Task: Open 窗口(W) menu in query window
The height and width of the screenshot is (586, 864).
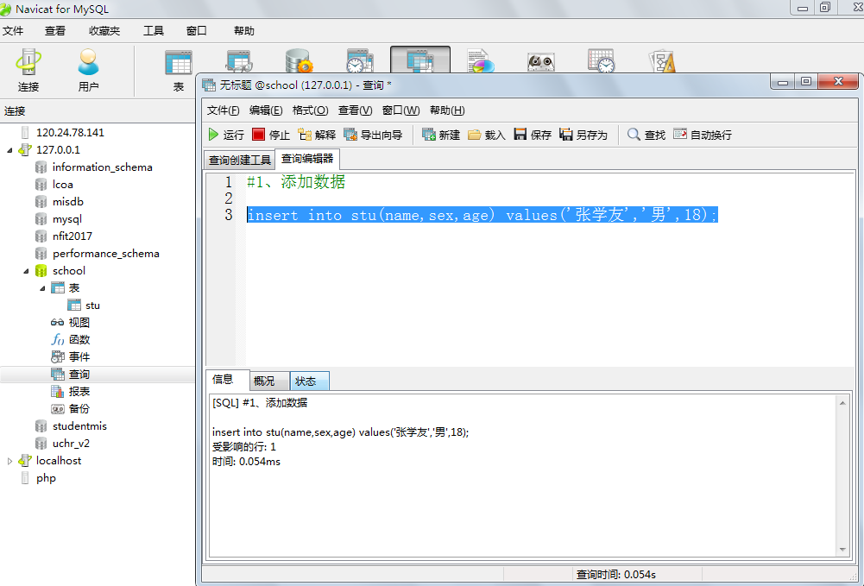Action: tap(401, 110)
